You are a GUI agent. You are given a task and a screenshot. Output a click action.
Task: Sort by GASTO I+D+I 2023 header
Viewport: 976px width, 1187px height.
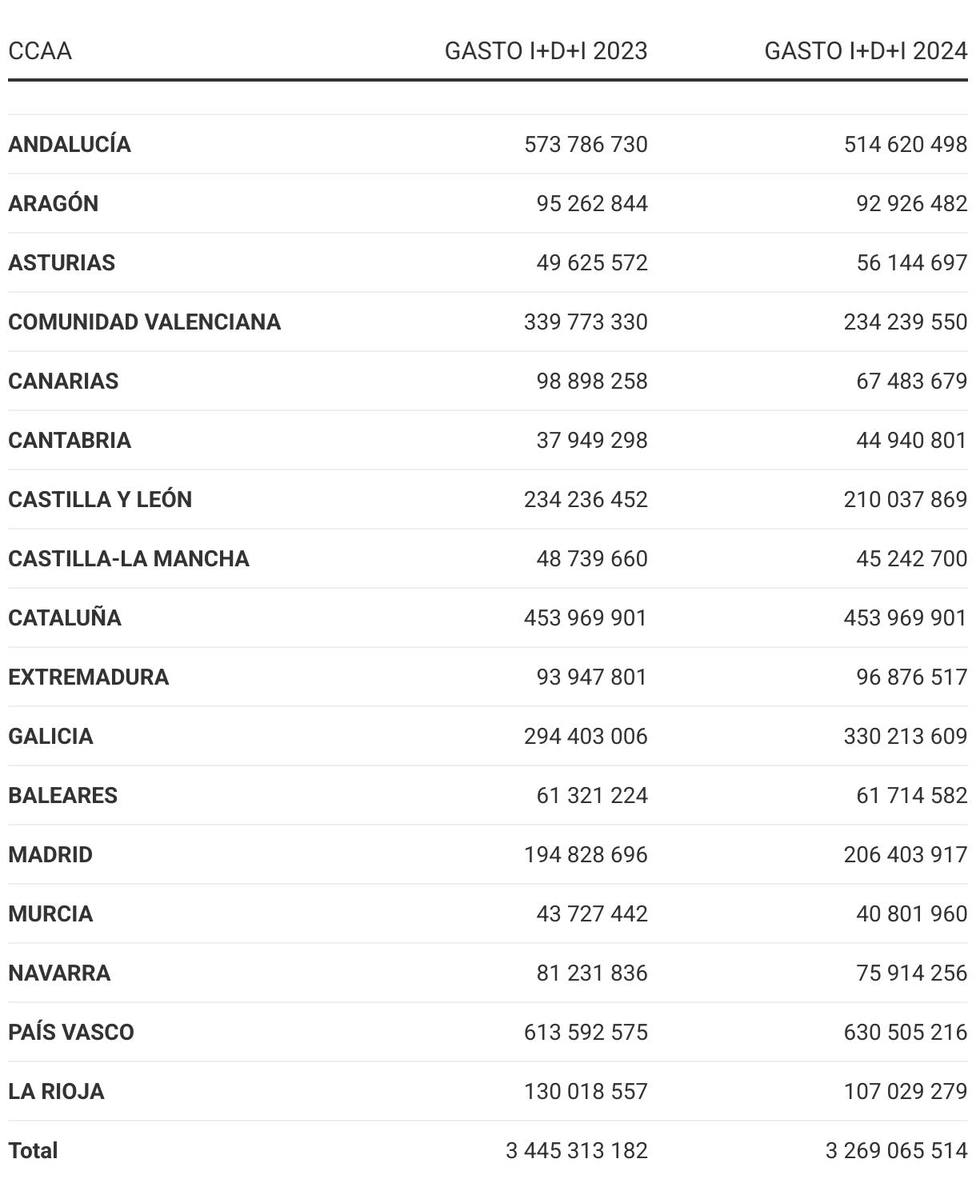(x=546, y=51)
